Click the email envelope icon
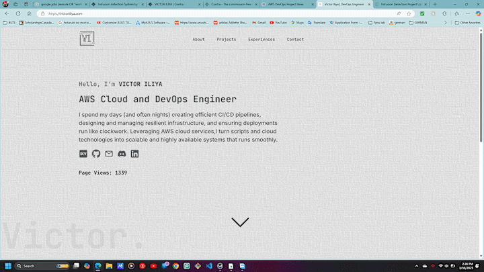This screenshot has width=484, height=272. pos(109,154)
